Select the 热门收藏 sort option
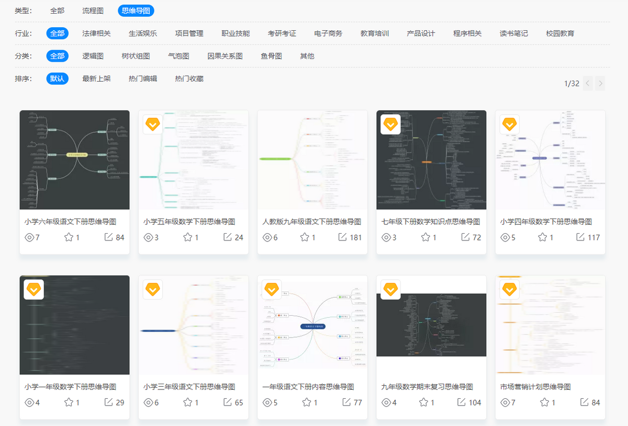This screenshot has width=628, height=426. tap(188, 79)
